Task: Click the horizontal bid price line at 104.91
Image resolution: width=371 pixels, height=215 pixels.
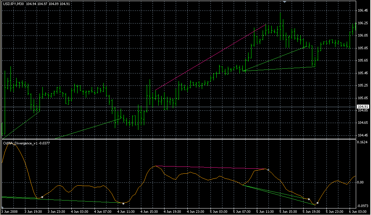Action: click(179, 107)
